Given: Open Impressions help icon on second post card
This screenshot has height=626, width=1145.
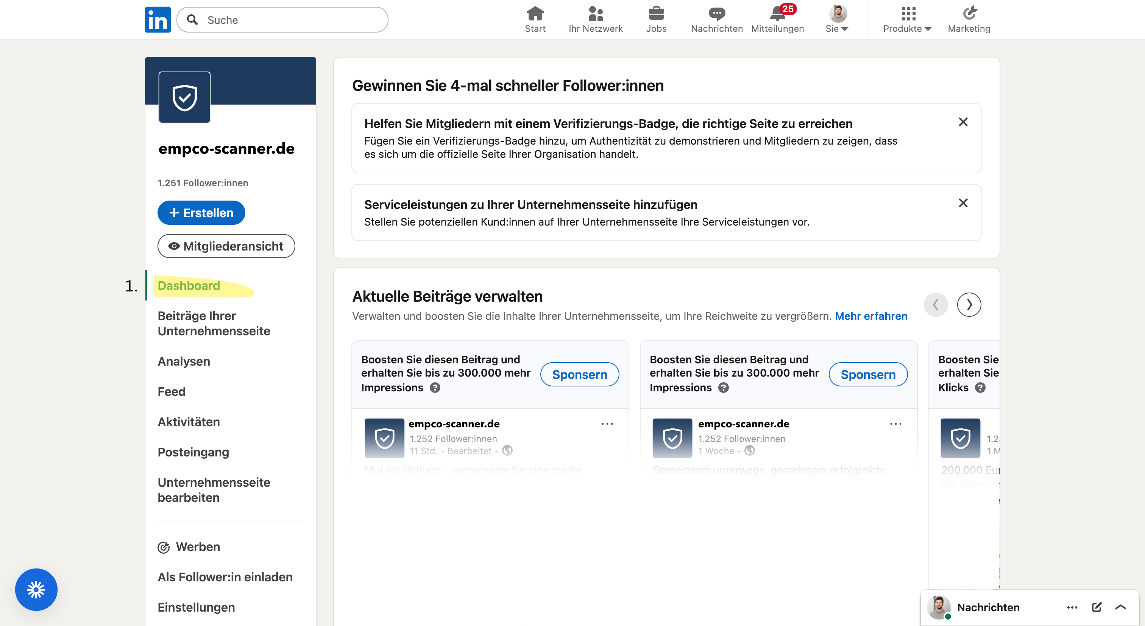Looking at the screenshot, I should [x=723, y=388].
